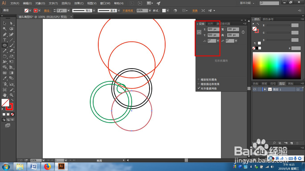
Task: Select the Line Segment tool
Action: click(11, 40)
